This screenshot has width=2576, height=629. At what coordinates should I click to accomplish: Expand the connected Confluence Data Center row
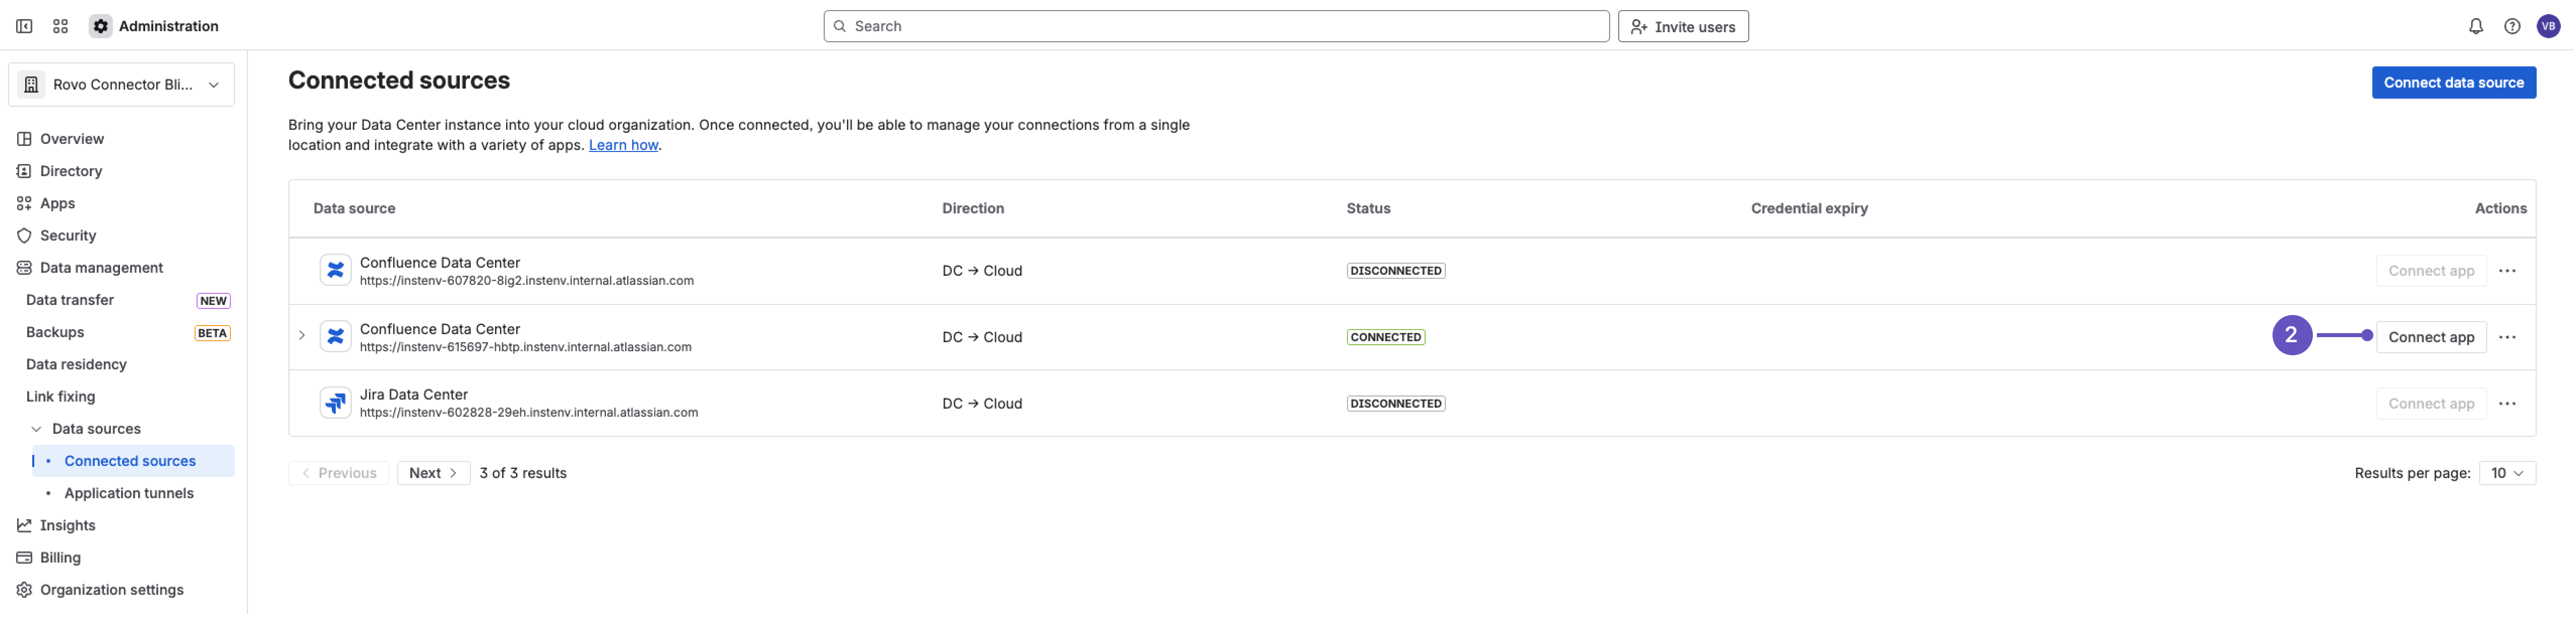tap(302, 337)
